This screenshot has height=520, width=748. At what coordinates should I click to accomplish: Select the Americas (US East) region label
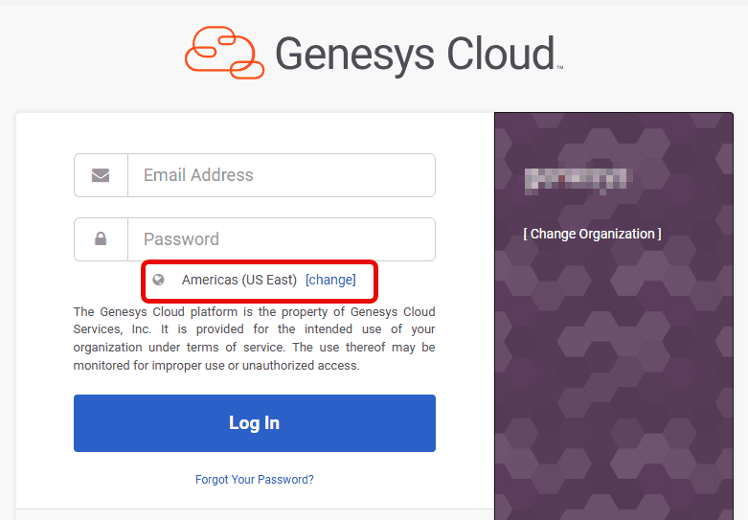click(238, 280)
